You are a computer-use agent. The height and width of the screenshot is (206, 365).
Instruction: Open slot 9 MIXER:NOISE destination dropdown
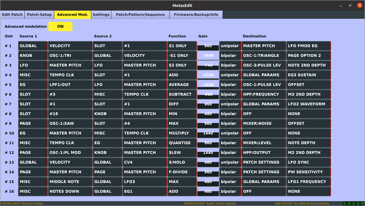click(x=263, y=124)
